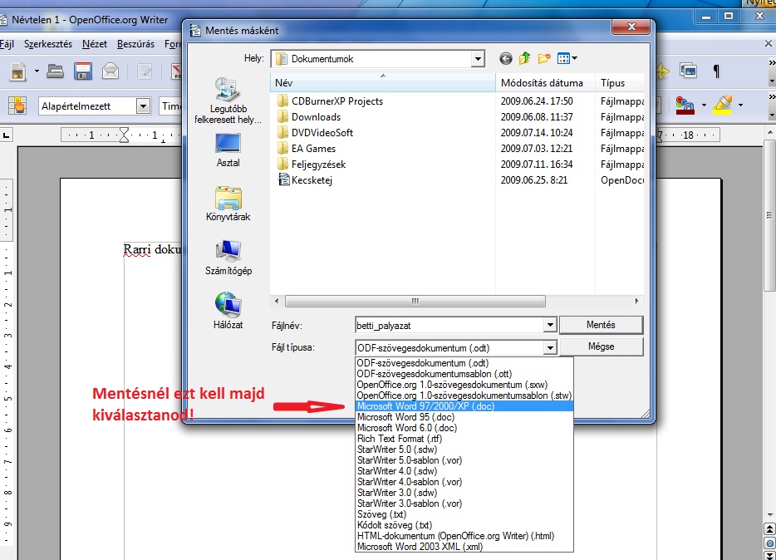Open the paragraph style dropdown arrow

point(143,106)
